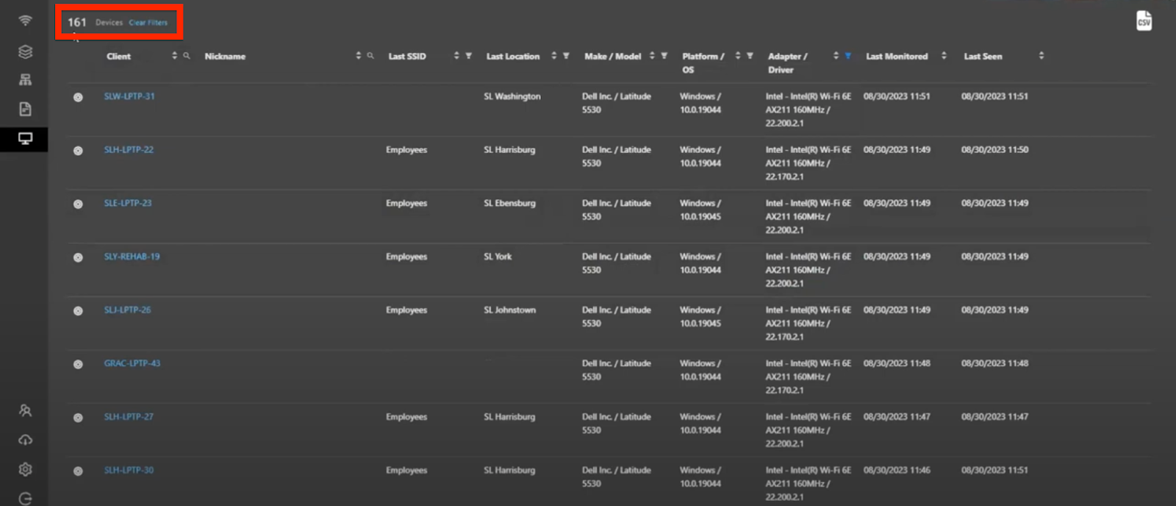
Task: Open the SLE-LPTP-23 client link
Action: pyautogui.click(x=128, y=203)
